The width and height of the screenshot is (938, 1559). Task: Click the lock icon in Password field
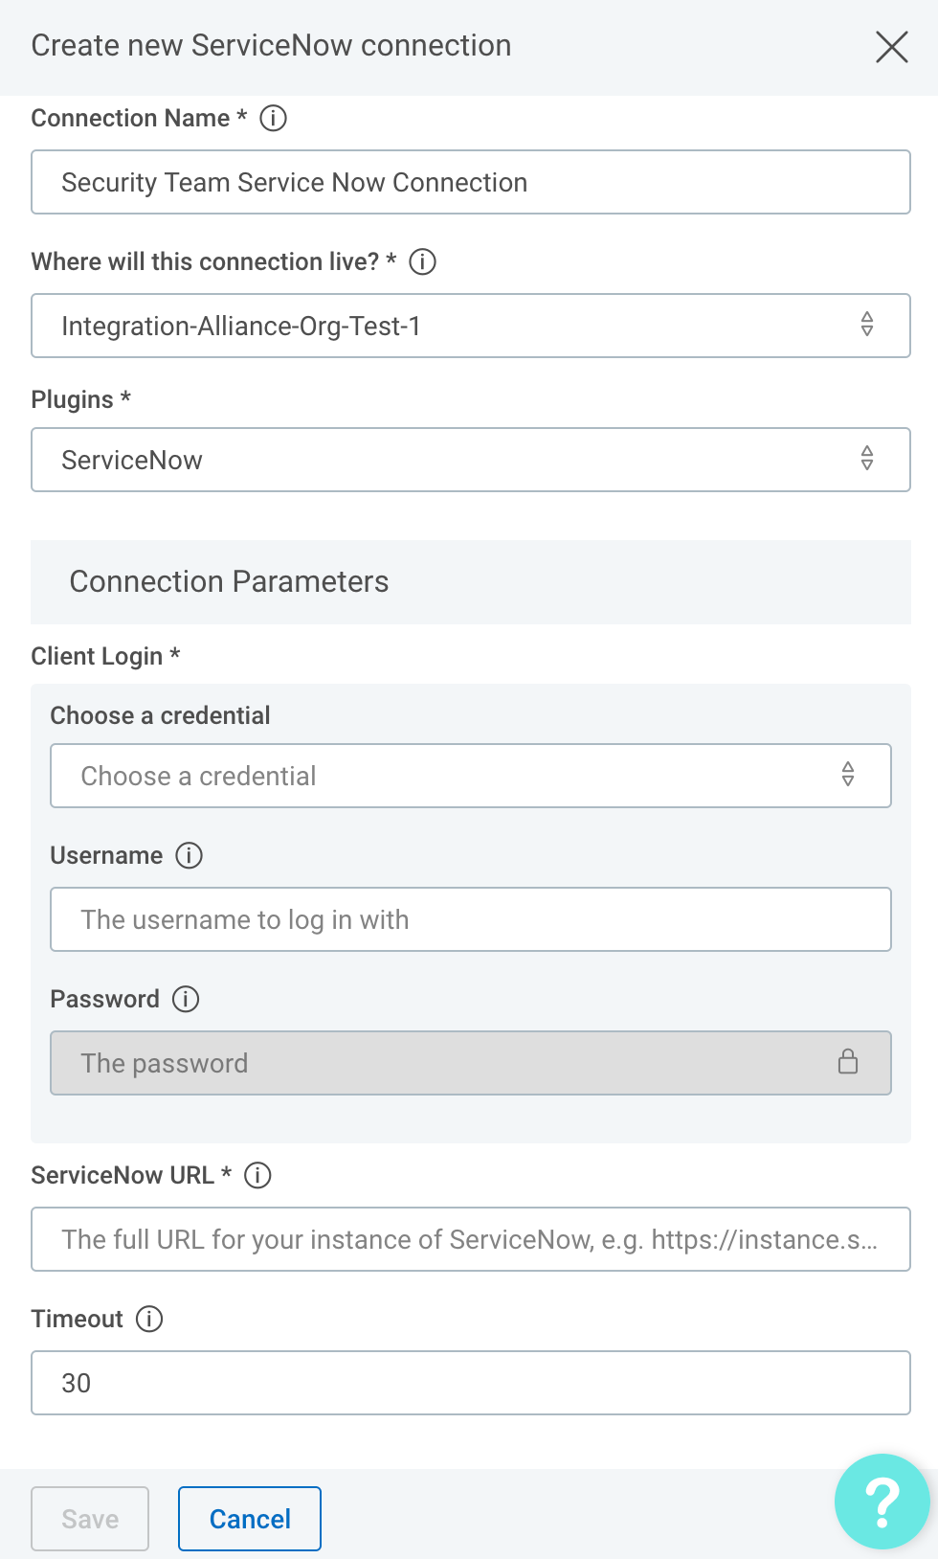848,1062
